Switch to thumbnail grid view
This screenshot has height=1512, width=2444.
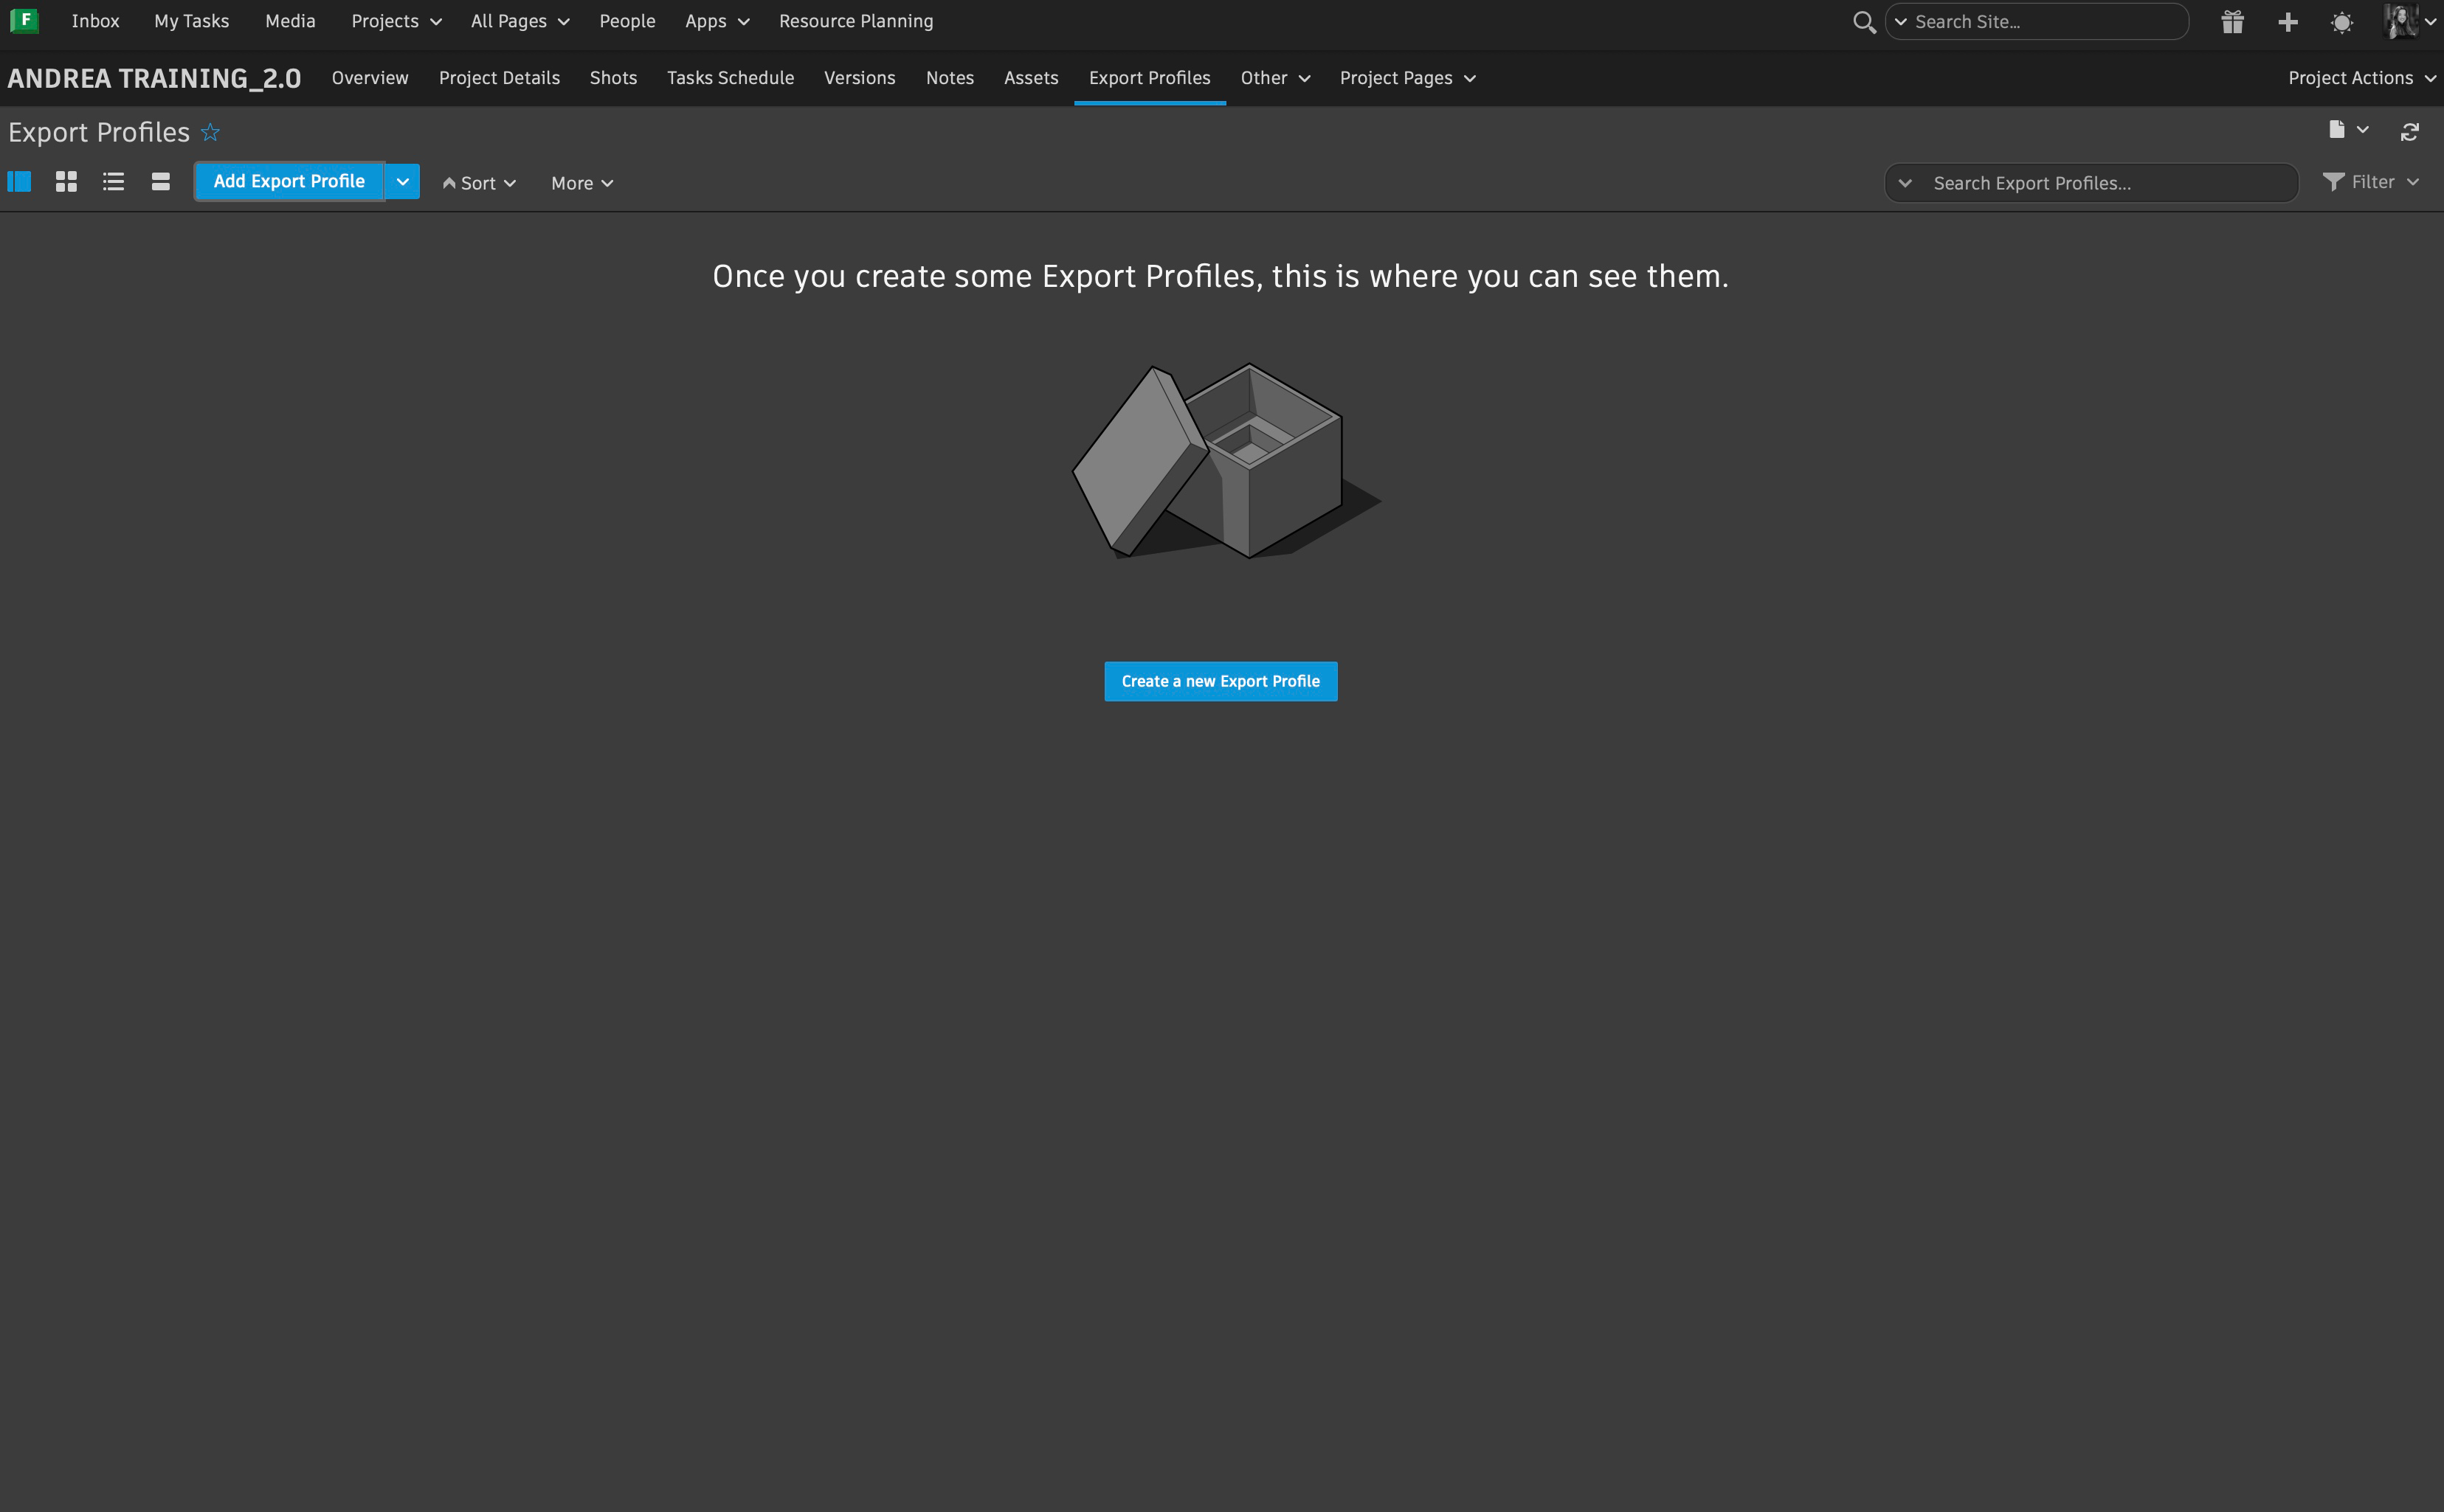coord(66,182)
